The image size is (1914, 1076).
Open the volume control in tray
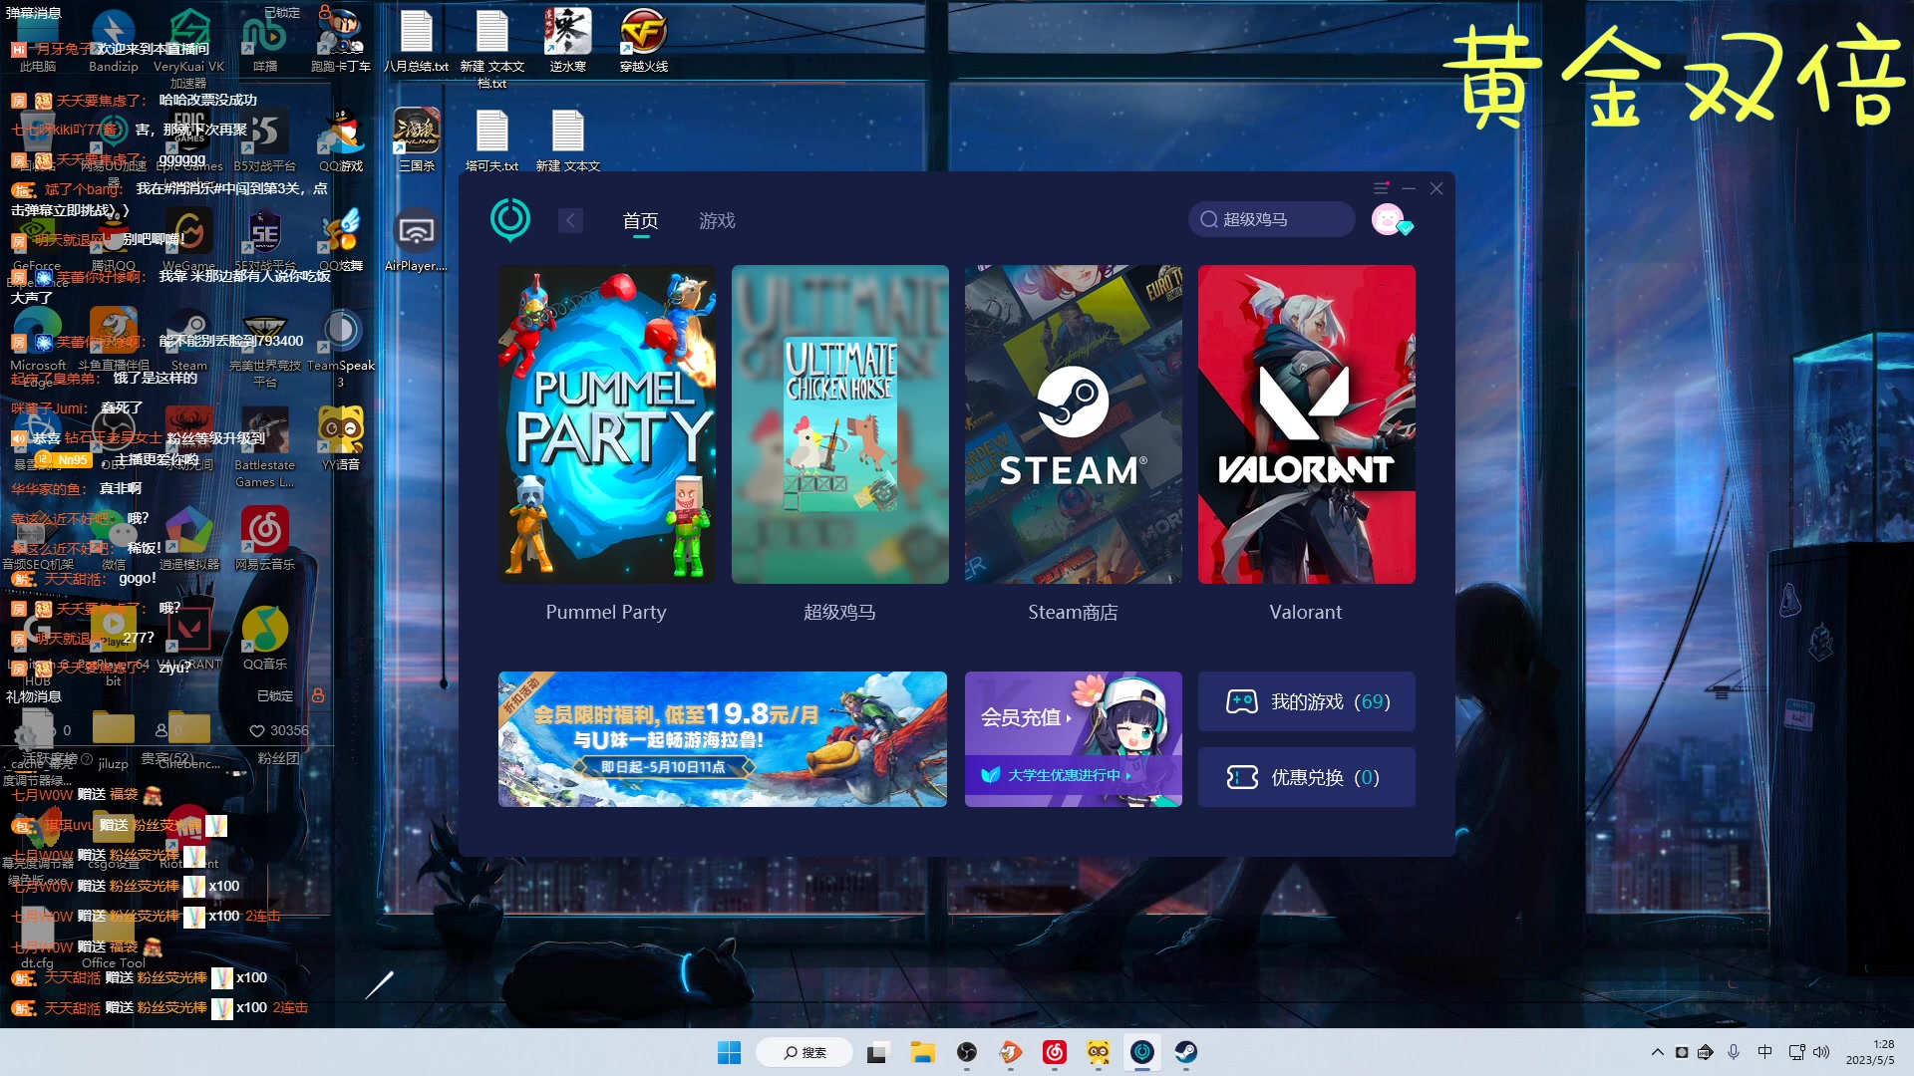[1821, 1052]
